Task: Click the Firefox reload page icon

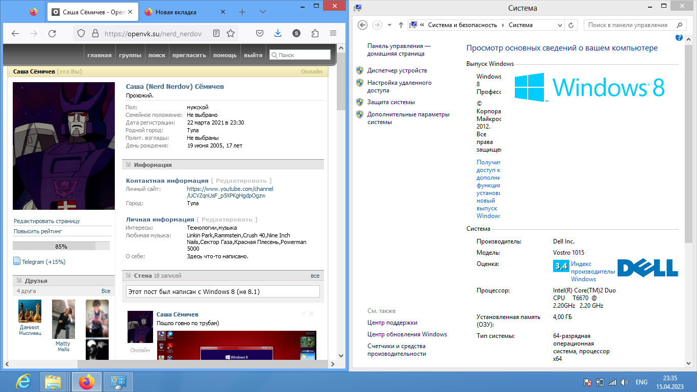Action: 52,33
